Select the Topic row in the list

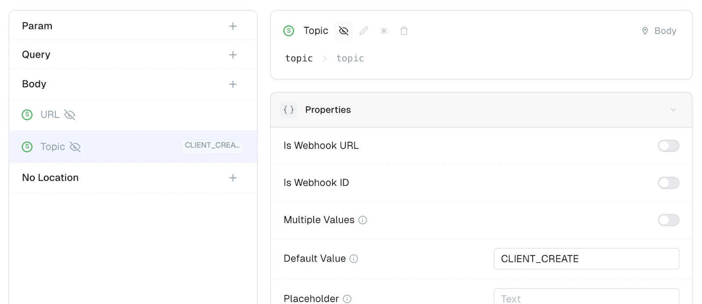[x=133, y=147]
